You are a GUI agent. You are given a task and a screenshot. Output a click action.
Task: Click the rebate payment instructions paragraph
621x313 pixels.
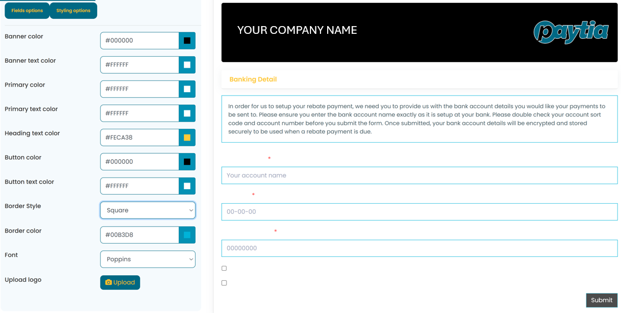(x=419, y=119)
